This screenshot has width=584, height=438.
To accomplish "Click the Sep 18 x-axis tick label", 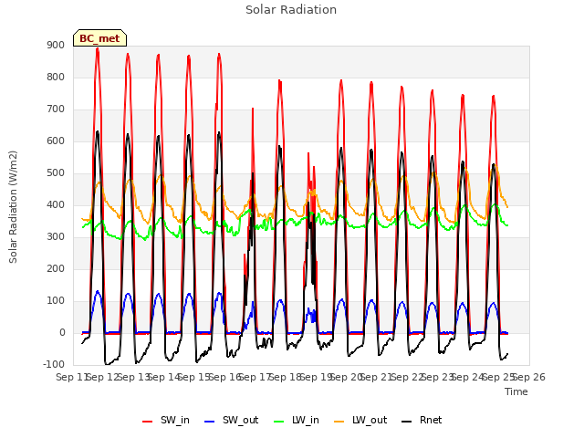I will tap(286, 378).
